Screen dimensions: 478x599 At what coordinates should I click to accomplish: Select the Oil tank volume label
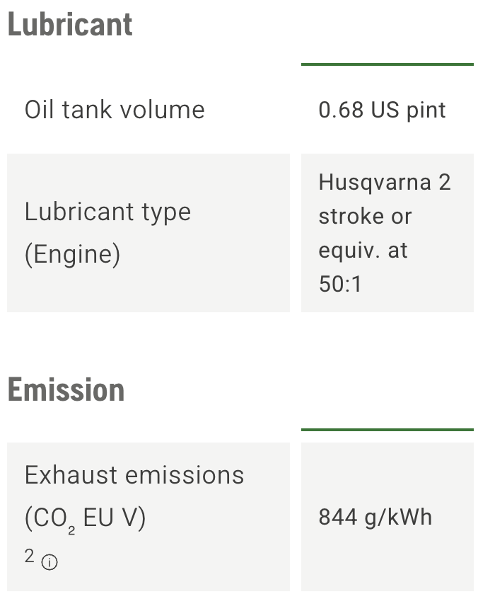tap(115, 110)
